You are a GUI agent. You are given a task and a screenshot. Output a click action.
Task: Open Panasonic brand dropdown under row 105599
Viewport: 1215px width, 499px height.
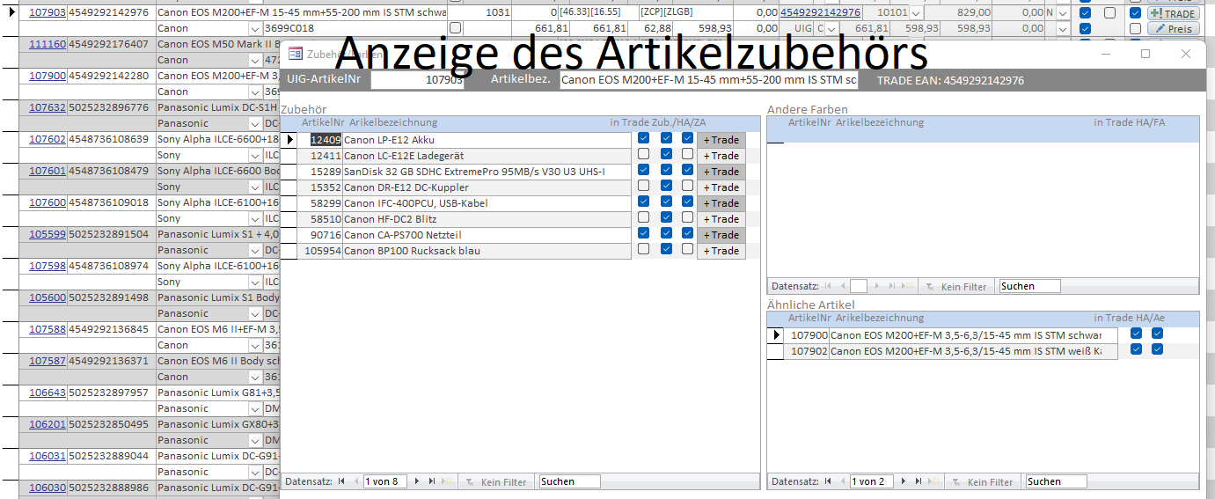click(254, 251)
